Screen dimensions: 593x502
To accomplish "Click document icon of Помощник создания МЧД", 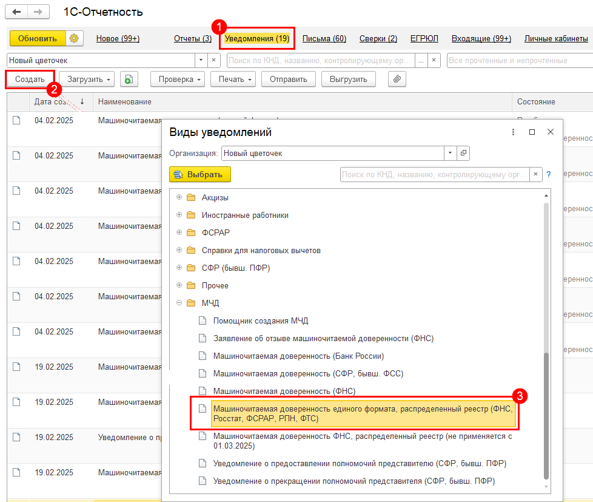I will (x=203, y=321).
